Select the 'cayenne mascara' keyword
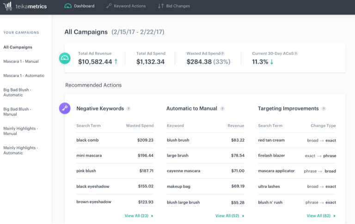The height and width of the screenshot is (224, 355). [184, 171]
